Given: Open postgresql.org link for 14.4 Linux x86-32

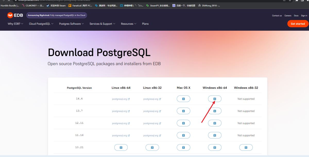Looking at the screenshot, I should click(x=152, y=99).
